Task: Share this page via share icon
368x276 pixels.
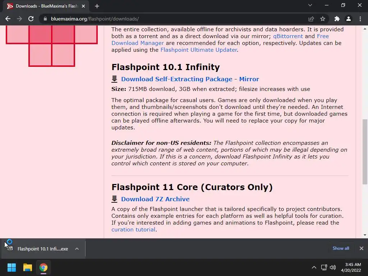Action: point(311,19)
